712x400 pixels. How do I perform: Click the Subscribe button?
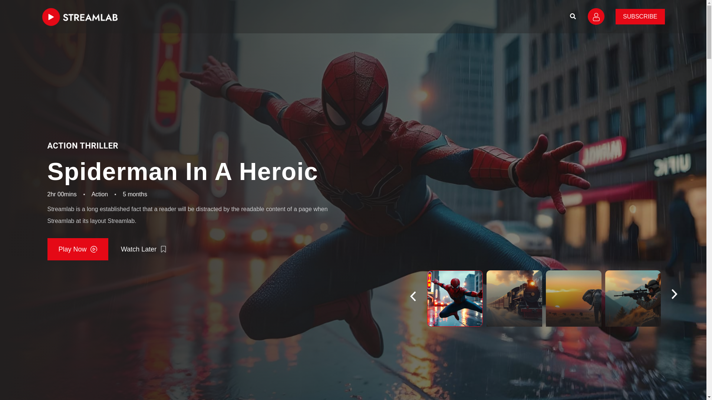[x=640, y=17]
